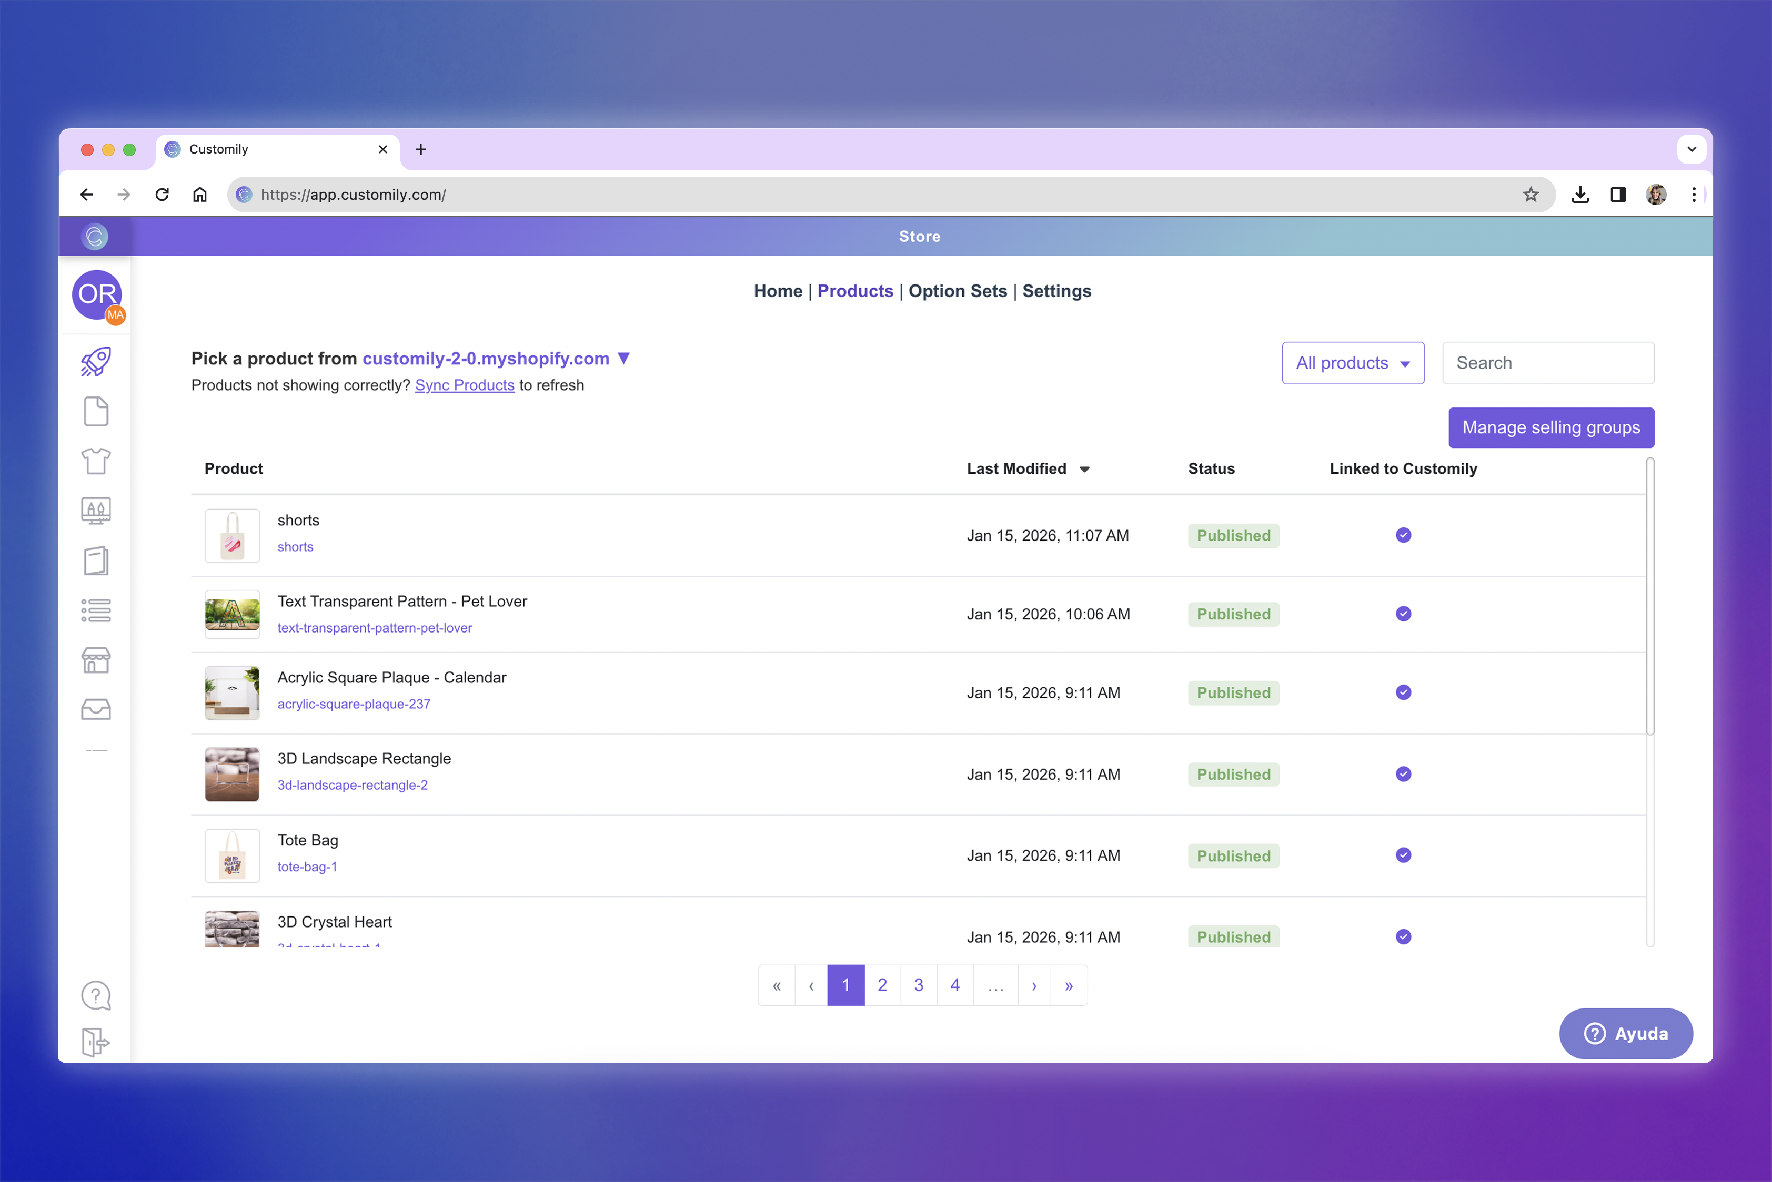Open the storefront icon in sidebar
1772x1182 pixels.
pyautogui.click(x=96, y=660)
